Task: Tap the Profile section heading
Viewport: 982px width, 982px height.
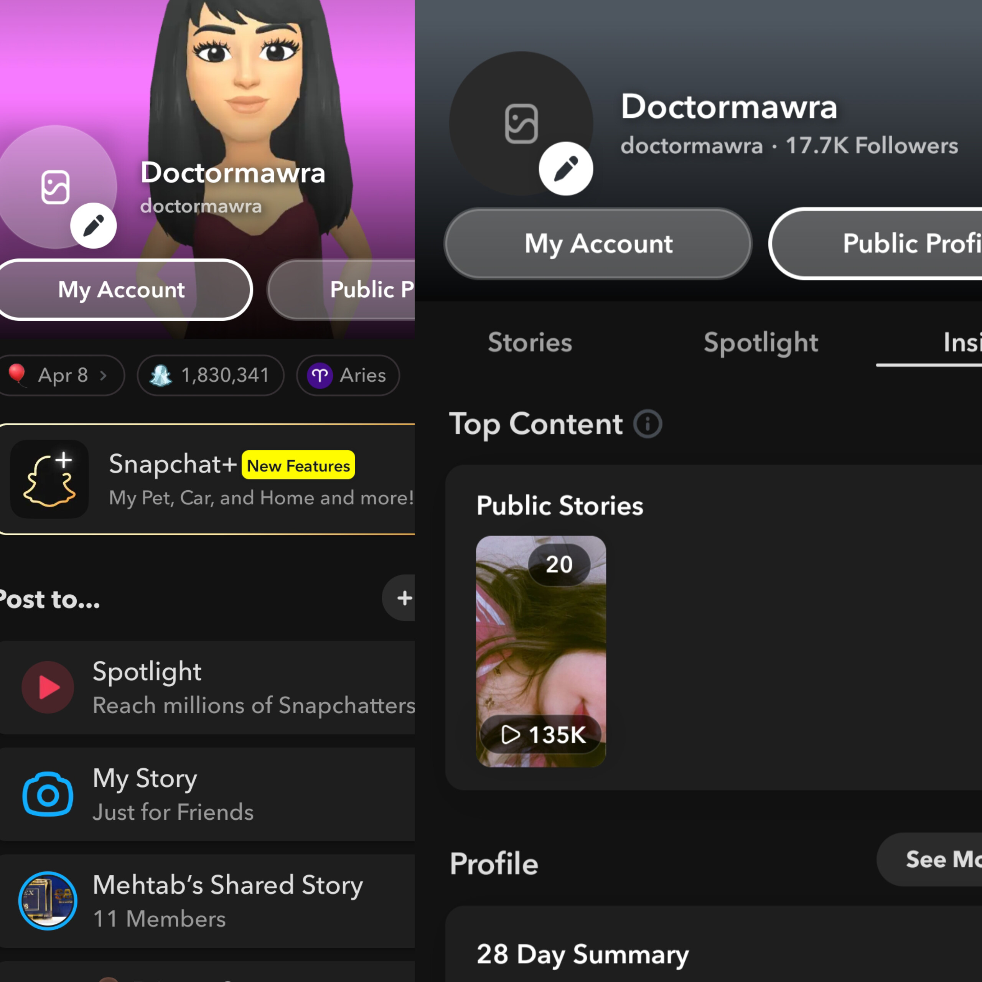Action: (x=494, y=863)
